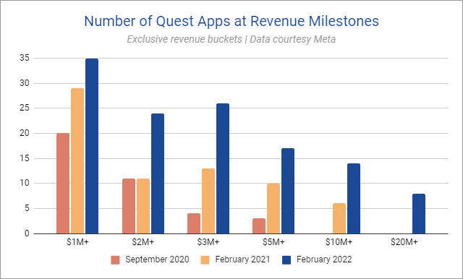
Task: Click the $1M+ September 2020 bar
Action: (x=63, y=184)
